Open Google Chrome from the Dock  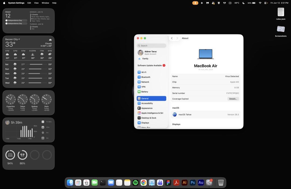coord(143,183)
